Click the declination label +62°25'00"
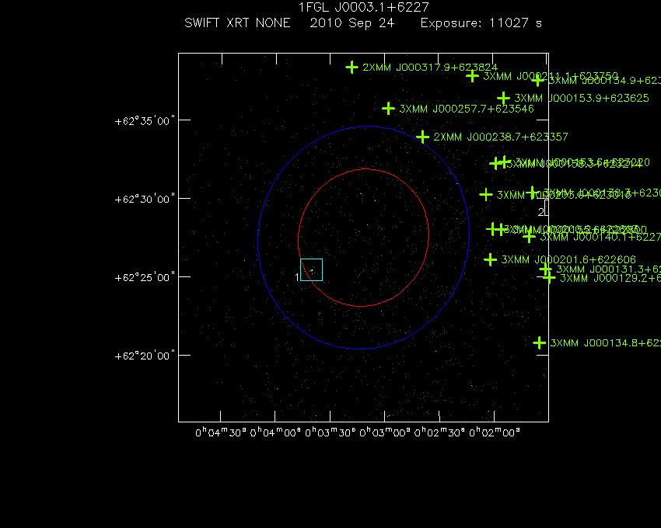Viewport: 661px width, 528px height. 145,277
